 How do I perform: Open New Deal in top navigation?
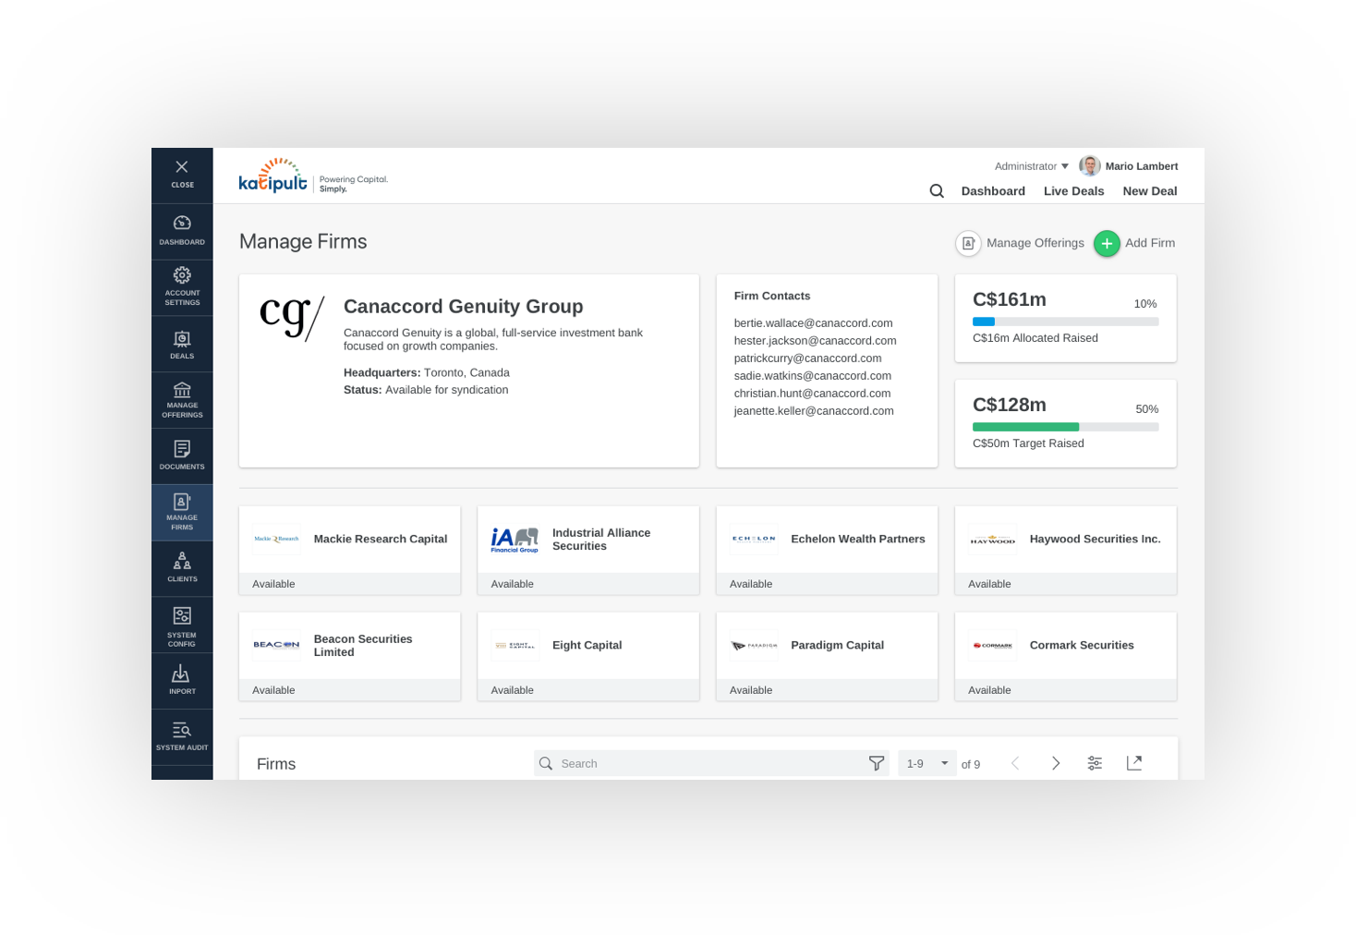click(1150, 191)
